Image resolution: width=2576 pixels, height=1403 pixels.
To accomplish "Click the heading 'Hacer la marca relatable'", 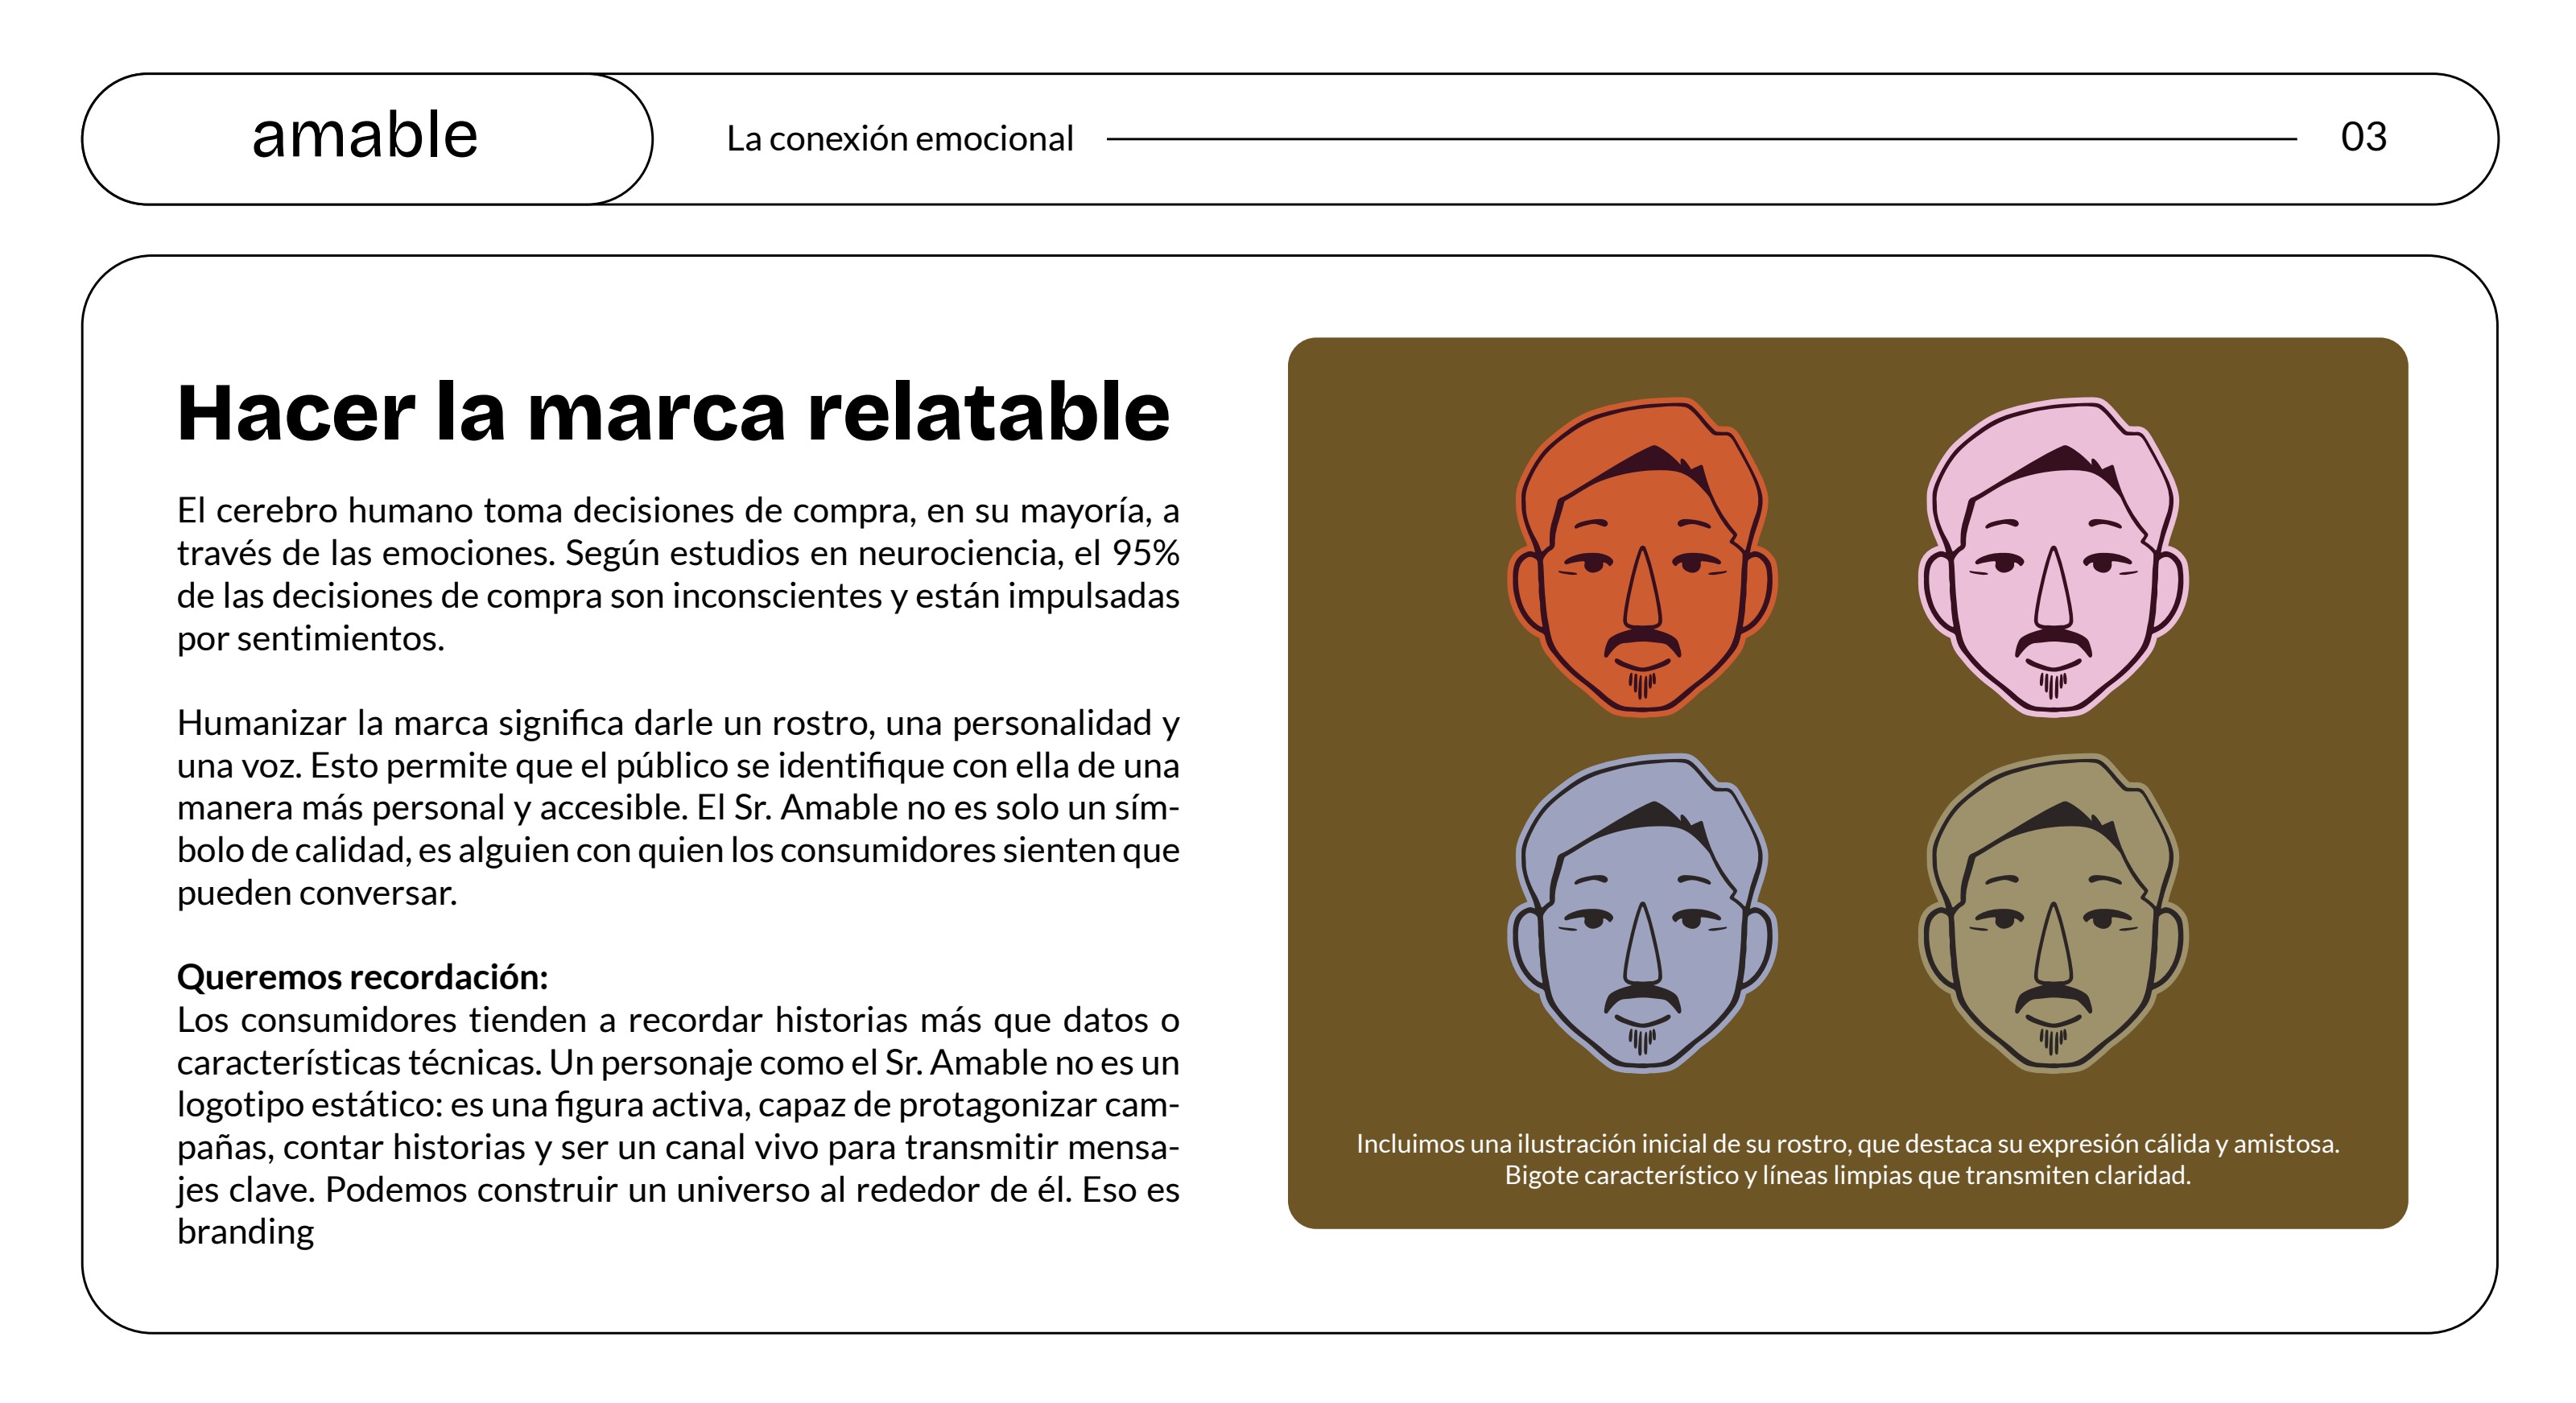I will point(673,412).
